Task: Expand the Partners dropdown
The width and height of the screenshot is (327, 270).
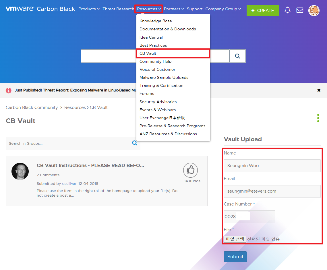Action: pos(174,9)
